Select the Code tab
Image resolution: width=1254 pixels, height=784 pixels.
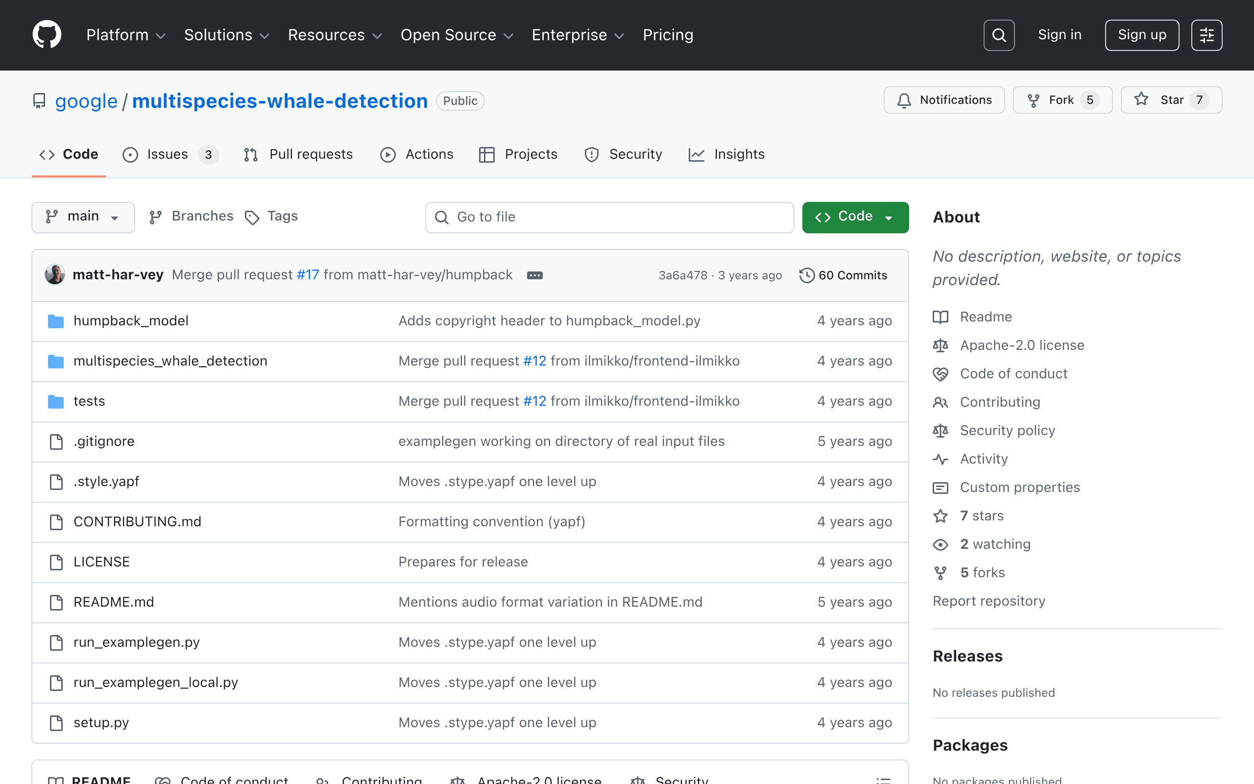[x=69, y=154]
